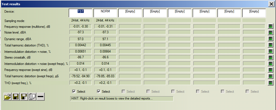The image size is (276, 110).
Task: Open graph for Total harmonic distortion (swept freqs)
Action: pyautogui.click(x=270, y=76)
